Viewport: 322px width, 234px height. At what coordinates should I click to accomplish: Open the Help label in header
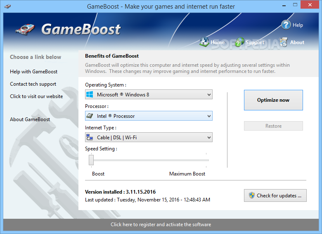(x=298, y=25)
